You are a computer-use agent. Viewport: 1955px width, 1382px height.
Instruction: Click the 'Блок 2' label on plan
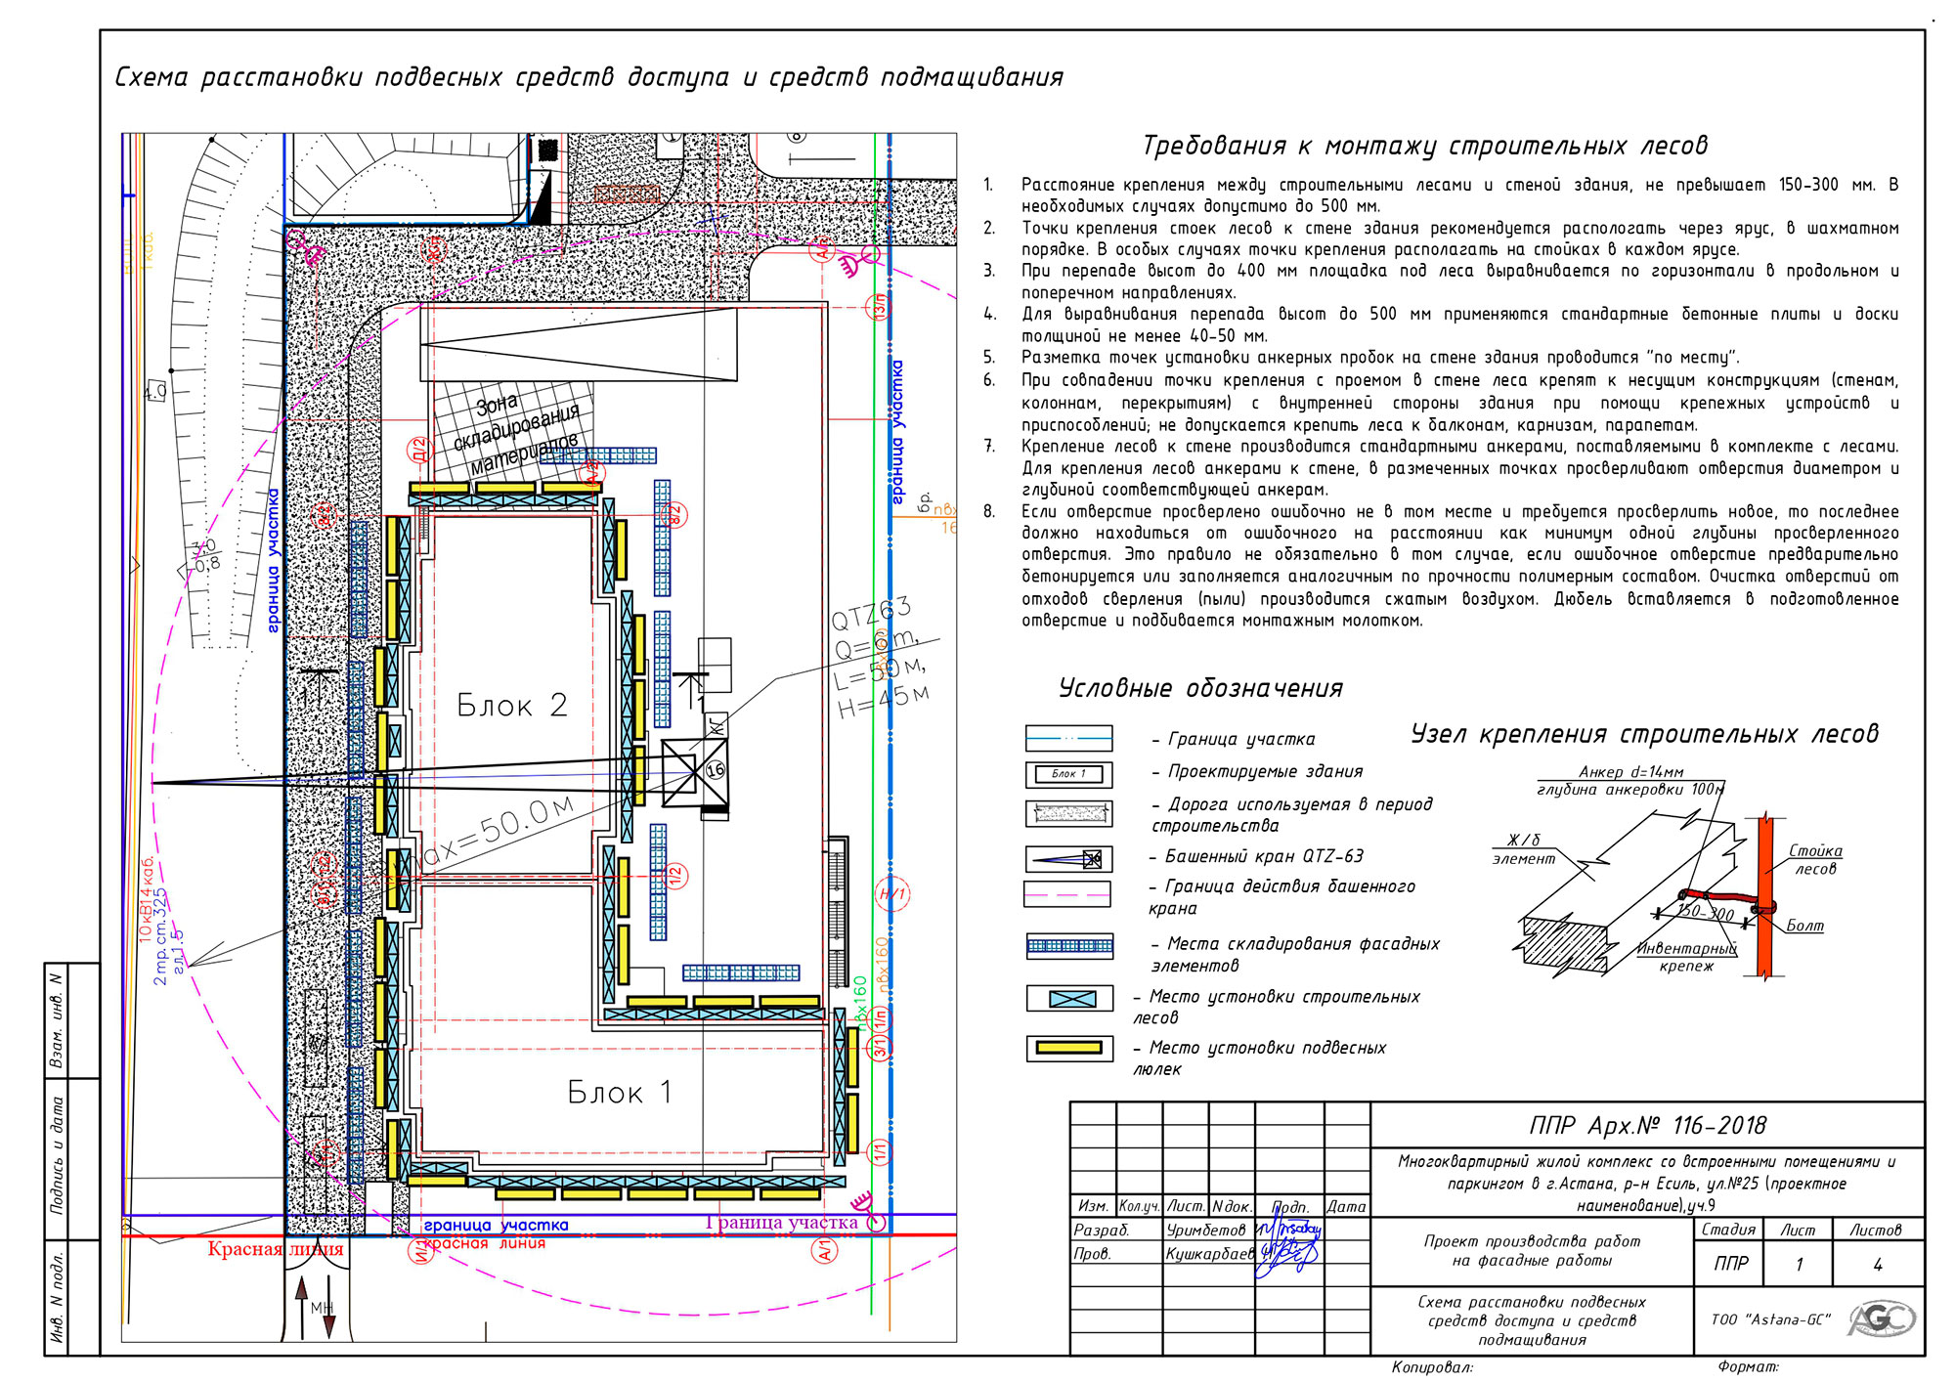click(511, 705)
